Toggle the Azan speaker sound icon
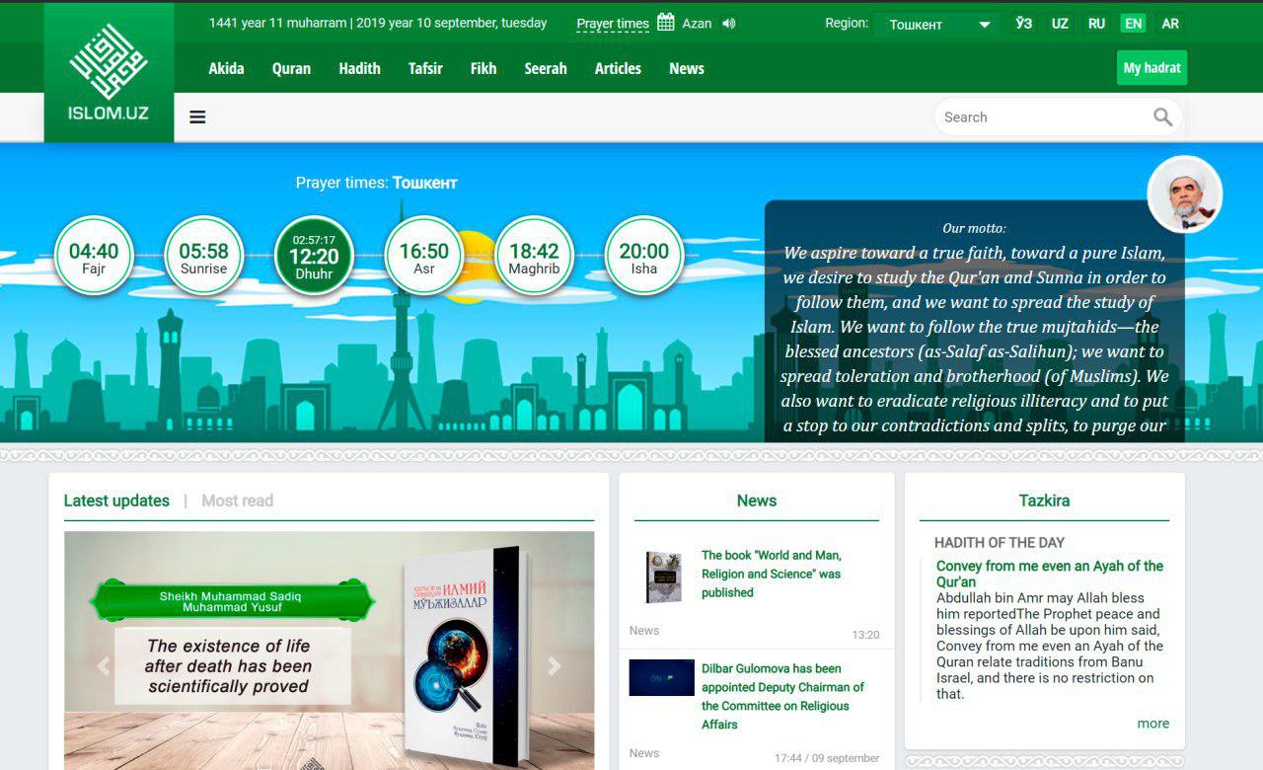1263x770 pixels. (x=729, y=24)
